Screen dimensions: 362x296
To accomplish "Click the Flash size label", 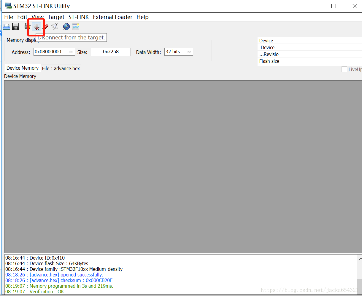I will (269, 61).
